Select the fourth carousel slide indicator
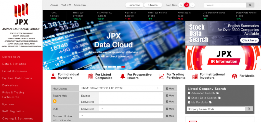The image size is (261, 122). click(x=119, y=67)
